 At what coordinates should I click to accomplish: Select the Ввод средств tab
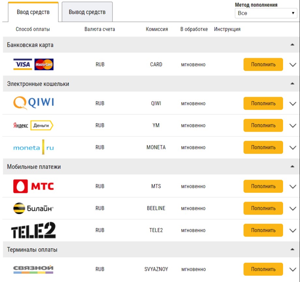33,12
